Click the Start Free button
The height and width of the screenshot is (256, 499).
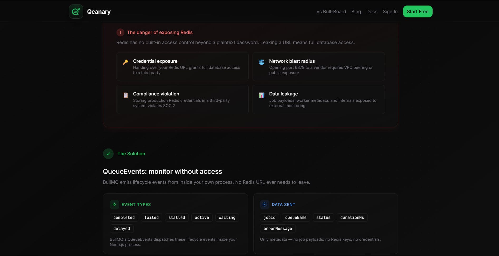tap(418, 12)
